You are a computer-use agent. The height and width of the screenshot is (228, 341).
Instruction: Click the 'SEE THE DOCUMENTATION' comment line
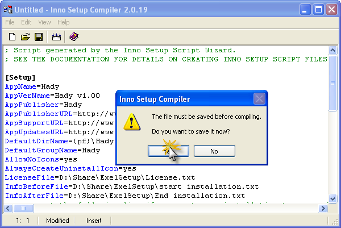point(166,60)
